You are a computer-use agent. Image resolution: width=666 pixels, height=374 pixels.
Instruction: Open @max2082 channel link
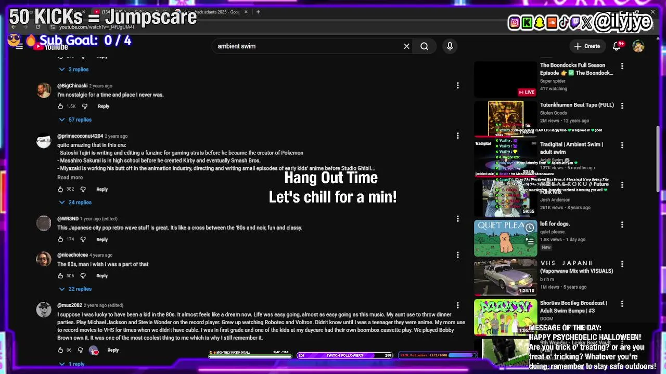(x=70, y=305)
